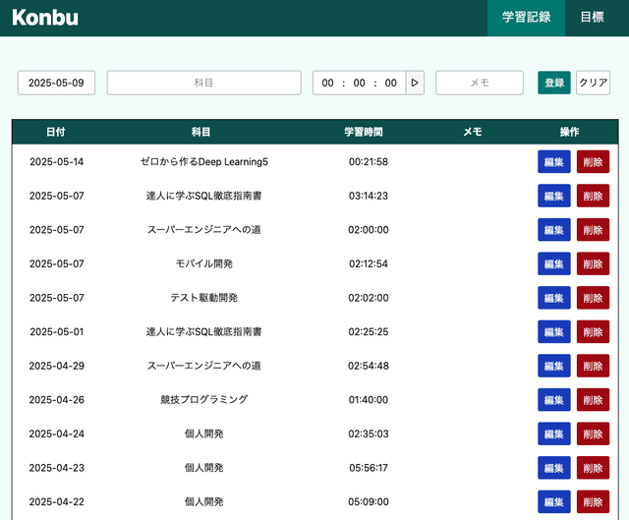629x520 pixels.
Task: Edit the 2025-04-23 個人開発 record
Action: point(554,468)
